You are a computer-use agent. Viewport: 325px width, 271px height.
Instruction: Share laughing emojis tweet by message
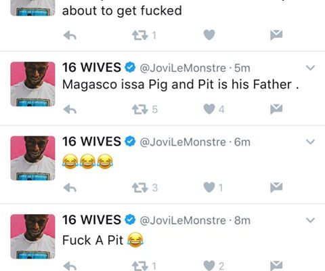coord(276,187)
